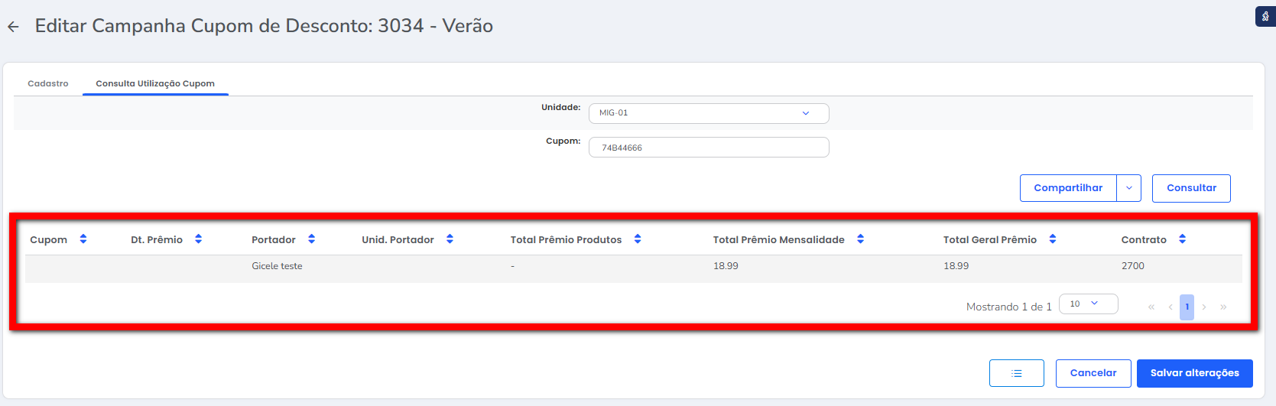Switch to the Cadastro tab
The image size is (1276, 406).
48,83
